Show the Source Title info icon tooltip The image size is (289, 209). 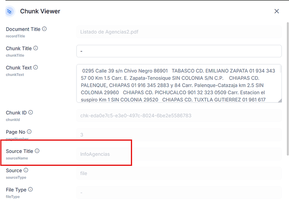(x=37, y=151)
